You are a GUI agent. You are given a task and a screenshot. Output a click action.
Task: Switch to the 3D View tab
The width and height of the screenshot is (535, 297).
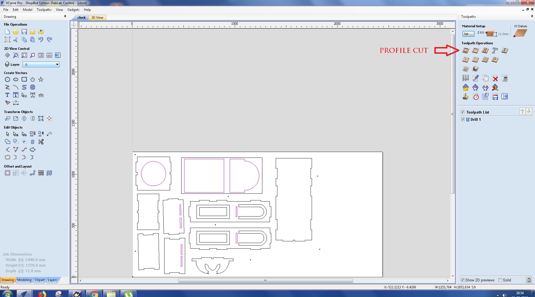point(97,18)
